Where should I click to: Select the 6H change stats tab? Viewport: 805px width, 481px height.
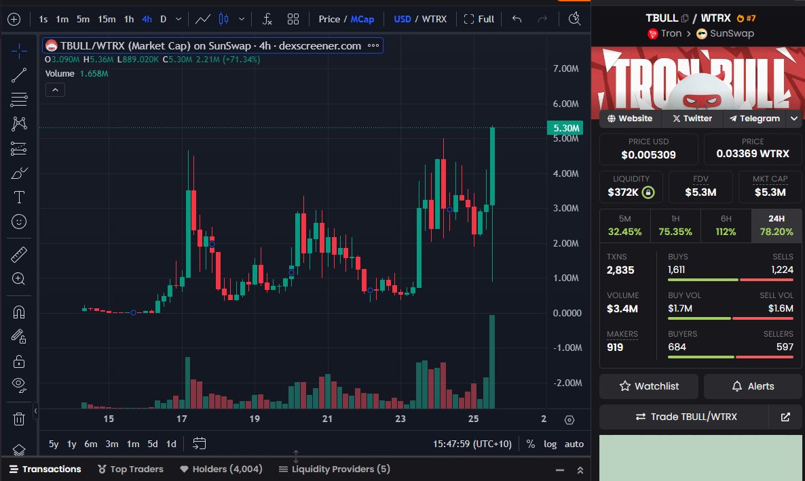(726, 226)
